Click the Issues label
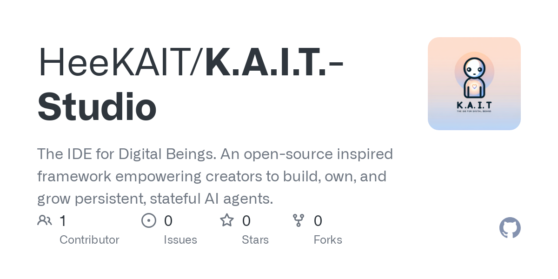Image resolution: width=558 pixels, height=279 pixels. 180,240
